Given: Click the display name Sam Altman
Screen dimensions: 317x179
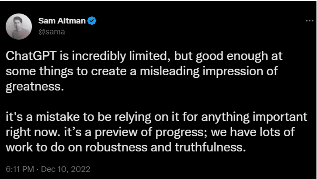Looking at the screenshot, I should [62, 21].
